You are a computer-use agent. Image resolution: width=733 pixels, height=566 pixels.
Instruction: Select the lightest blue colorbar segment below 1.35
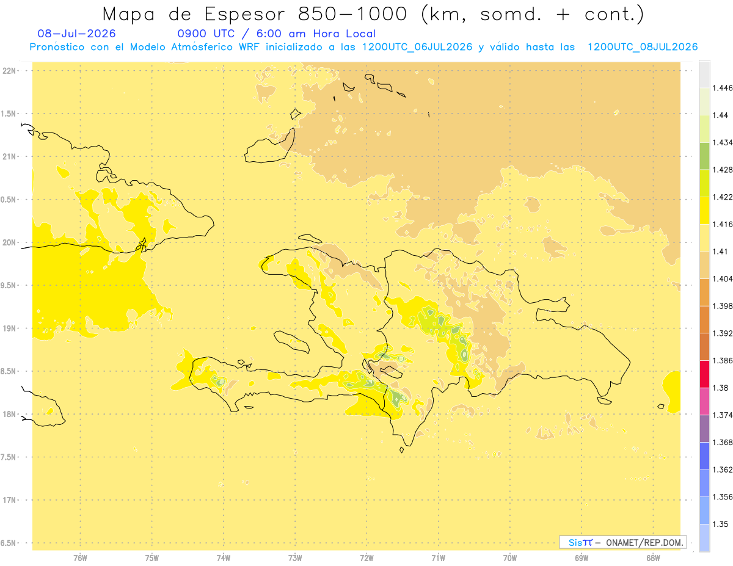click(704, 537)
